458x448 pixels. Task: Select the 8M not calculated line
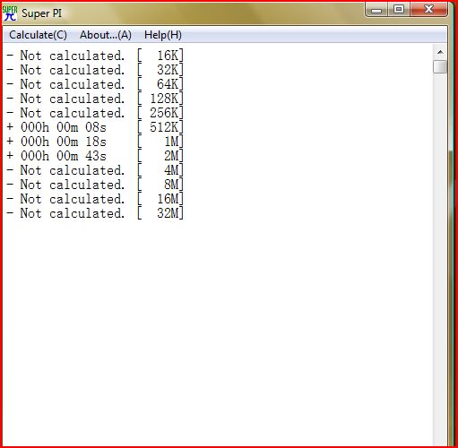tap(95, 185)
